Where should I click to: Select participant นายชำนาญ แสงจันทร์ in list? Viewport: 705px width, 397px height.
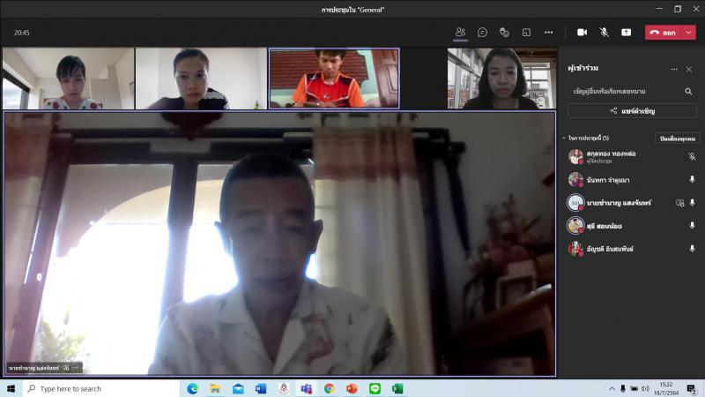[x=632, y=203]
